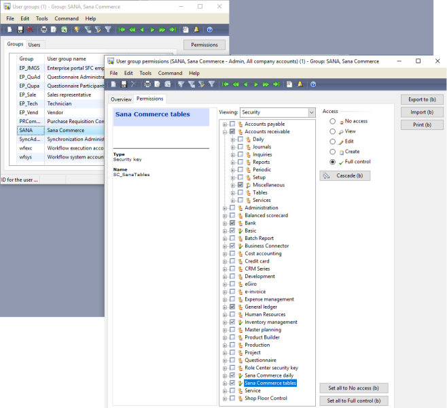This screenshot has height=408, width=447.
Task: Select the Create access radio button
Action: point(332,152)
